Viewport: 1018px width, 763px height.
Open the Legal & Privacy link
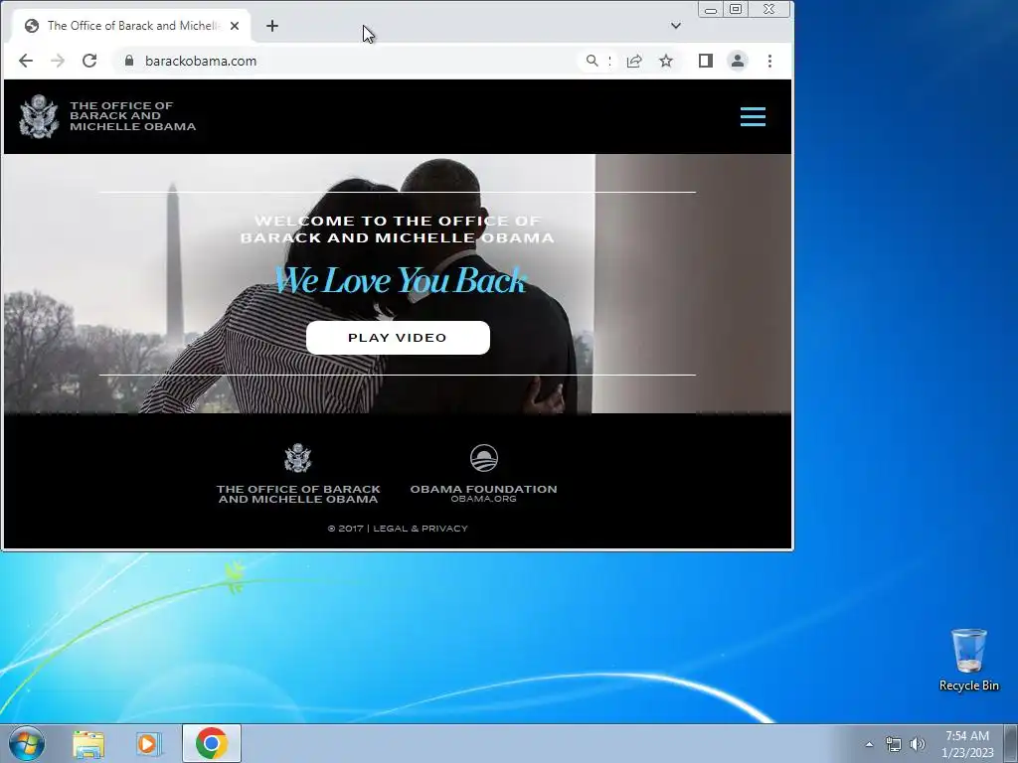point(421,529)
